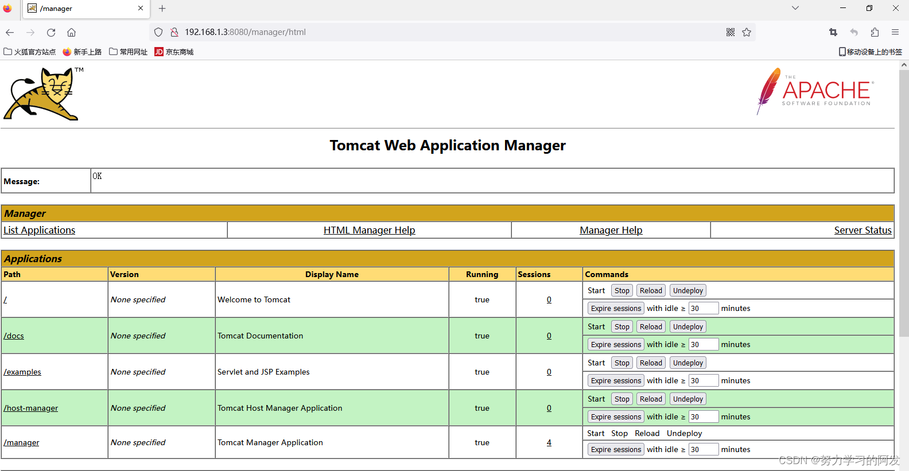Stop the /host-manager application

[x=622, y=399]
